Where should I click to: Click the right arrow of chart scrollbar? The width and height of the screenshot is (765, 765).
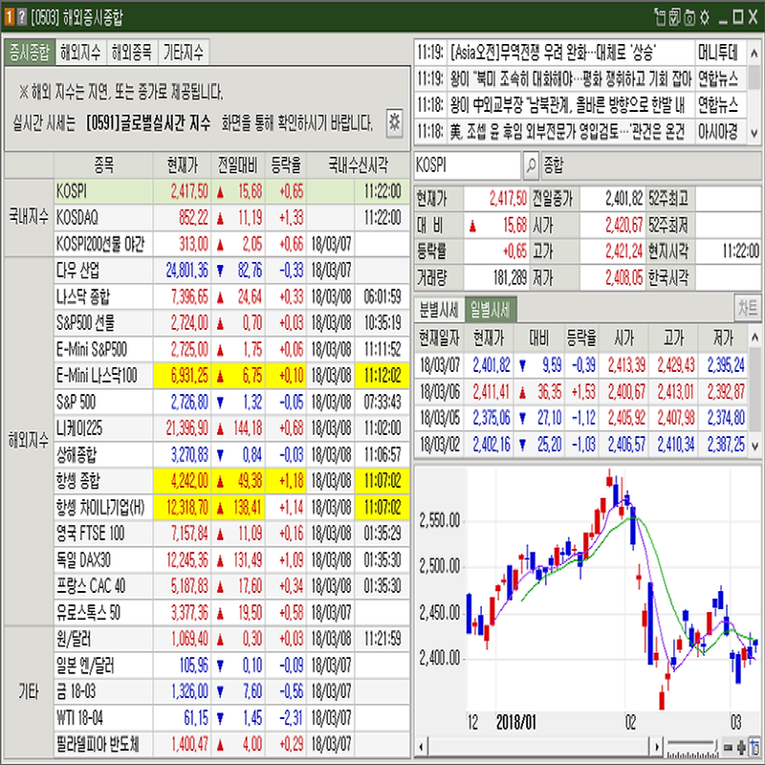[x=657, y=747]
